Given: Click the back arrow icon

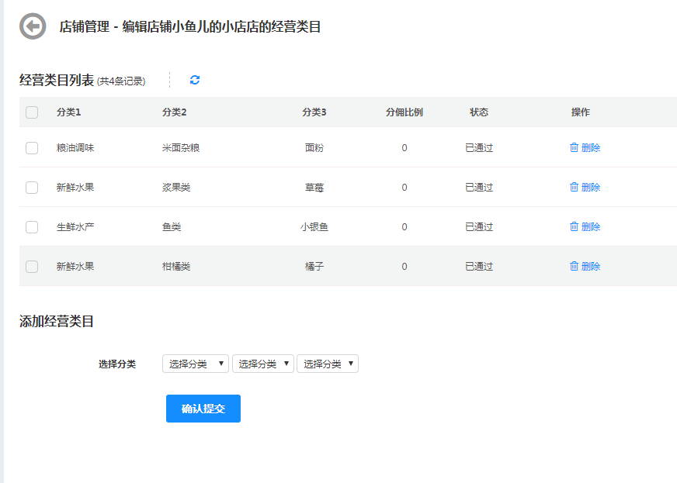Looking at the screenshot, I should pos(33,26).
